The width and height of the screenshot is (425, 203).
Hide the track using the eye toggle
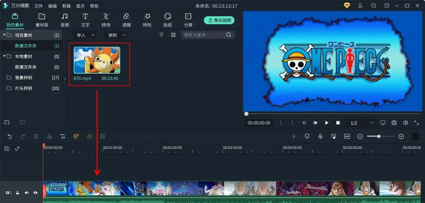[35, 192]
